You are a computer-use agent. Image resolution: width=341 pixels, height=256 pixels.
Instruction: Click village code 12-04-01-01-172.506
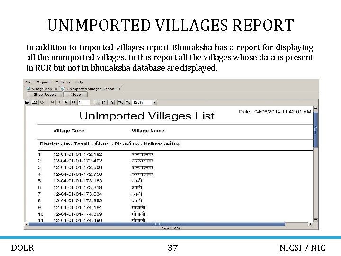coord(78,168)
